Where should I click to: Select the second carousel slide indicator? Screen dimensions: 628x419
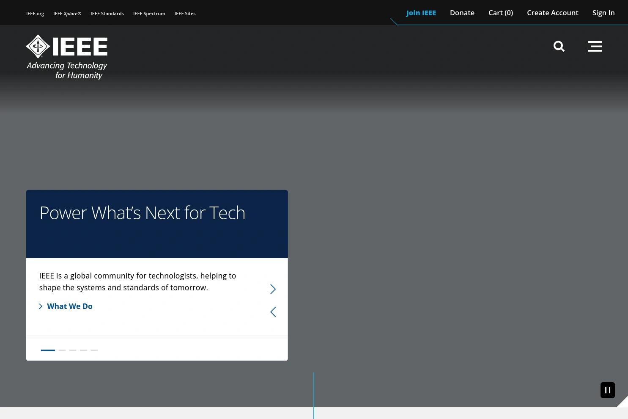coord(62,350)
